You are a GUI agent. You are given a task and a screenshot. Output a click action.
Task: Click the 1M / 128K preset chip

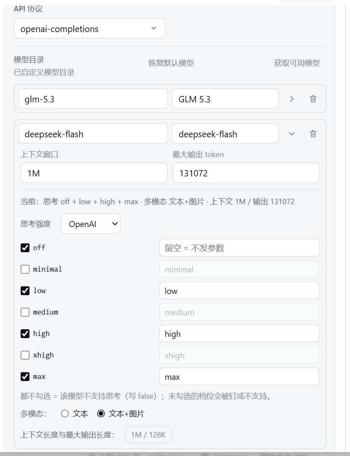[148, 435]
